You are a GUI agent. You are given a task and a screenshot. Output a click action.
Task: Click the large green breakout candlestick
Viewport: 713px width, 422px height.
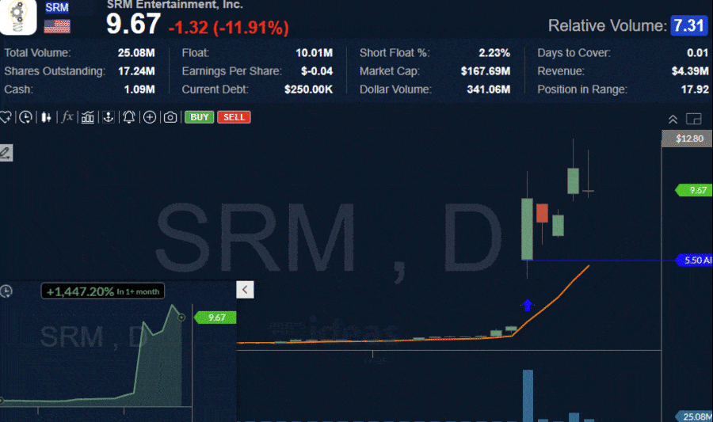click(x=527, y=229)
